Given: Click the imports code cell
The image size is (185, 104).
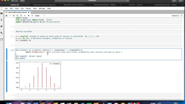Looking at the screenshot, I should pos(98,21).
